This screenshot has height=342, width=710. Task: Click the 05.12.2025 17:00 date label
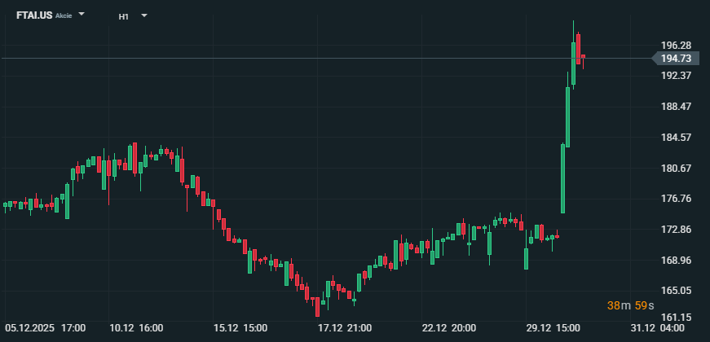click(x=45, y=328)
